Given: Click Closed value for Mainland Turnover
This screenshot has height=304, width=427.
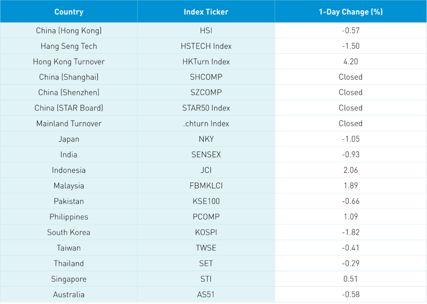Looking at the screenshot, I should pyautogui.click(x=350, y=124).
